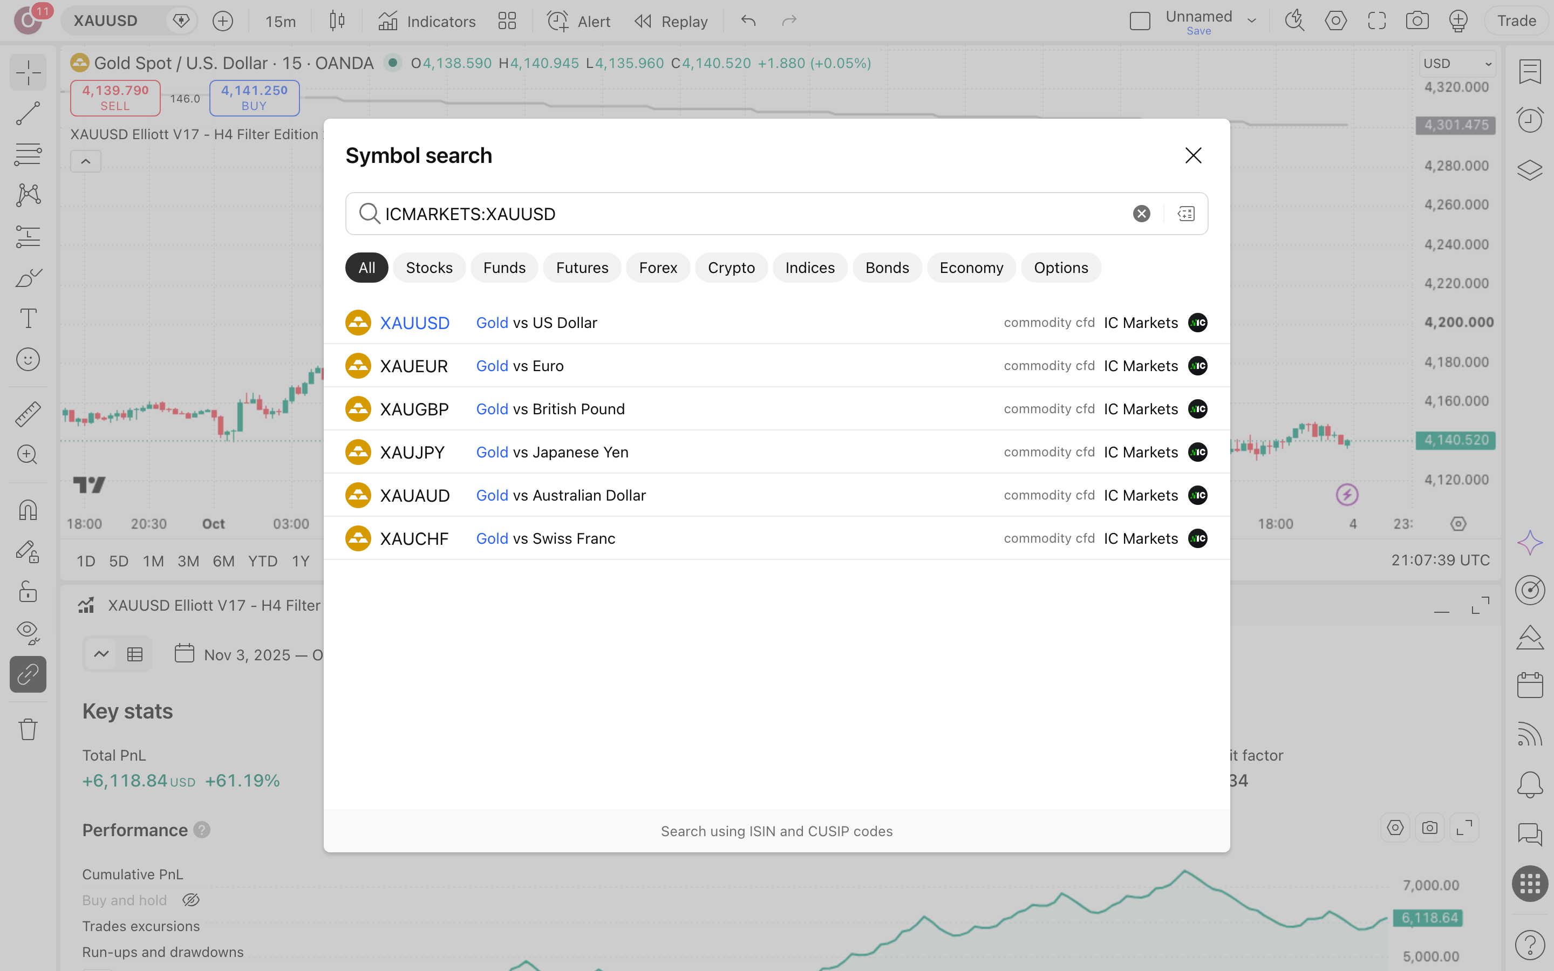Image resolution: width=1554 pixels, height=971 pixels.
Task: Clear the symbol search field
Action: (x=1141, y=214)
